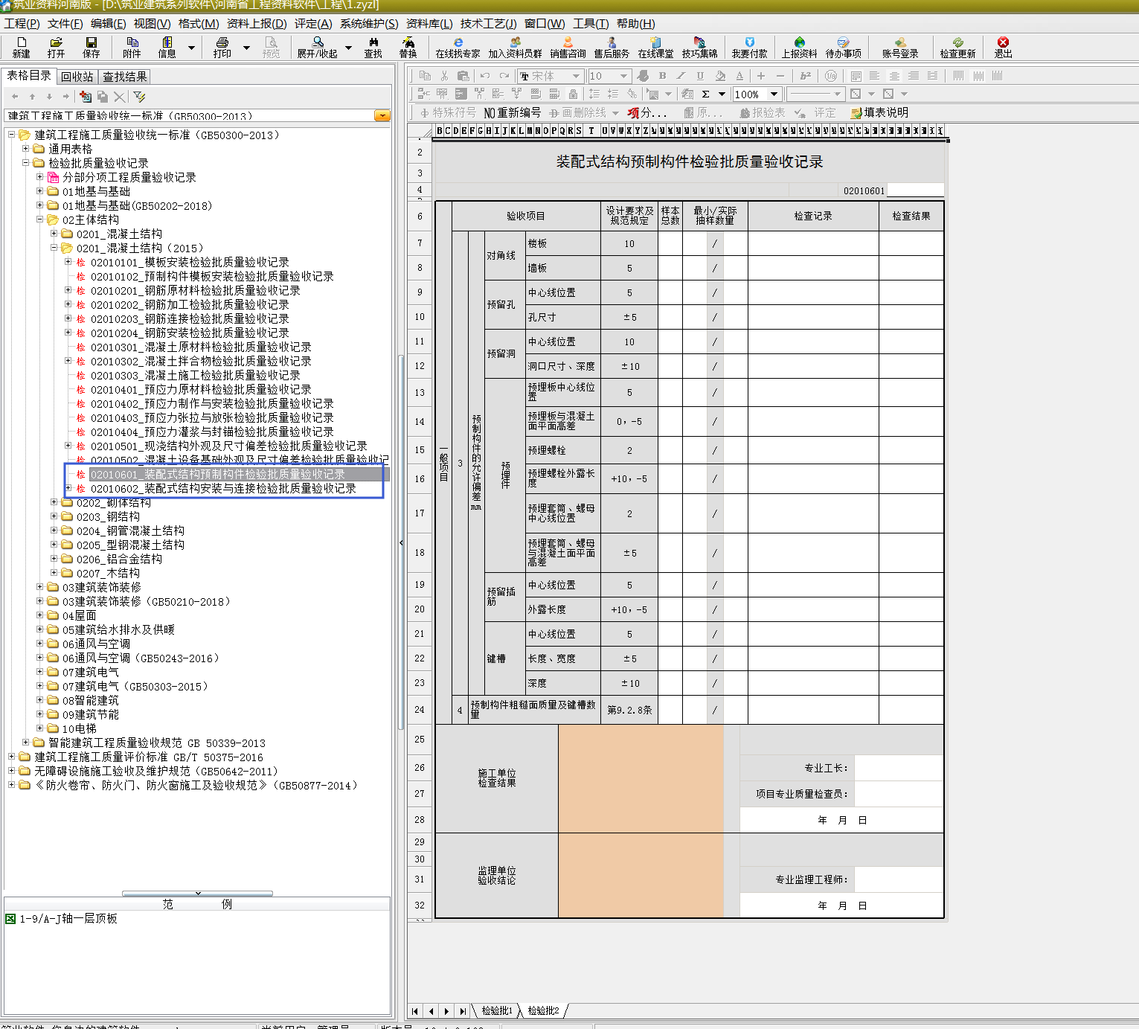Open the 资料上报(D) menu
The image size is (1139, 1029).
(x=257, y=24)
